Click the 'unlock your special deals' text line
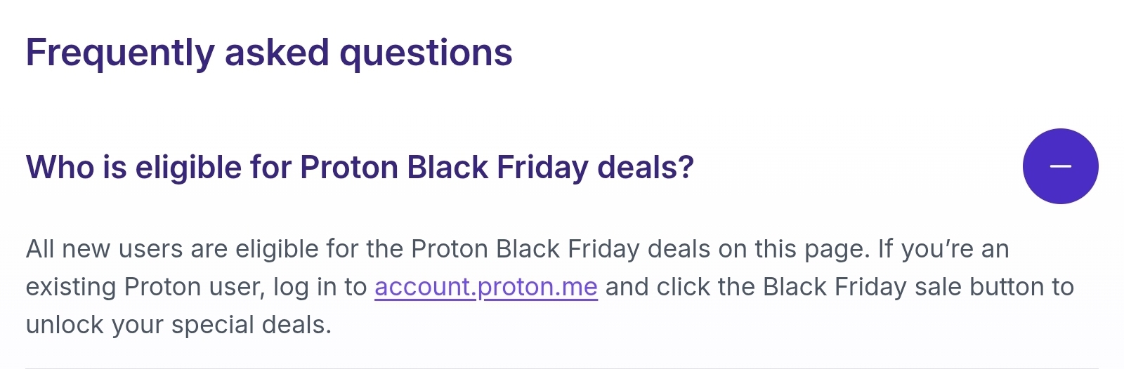The height and width of the screenshot is (369, 1124). [x=178, y=325]
